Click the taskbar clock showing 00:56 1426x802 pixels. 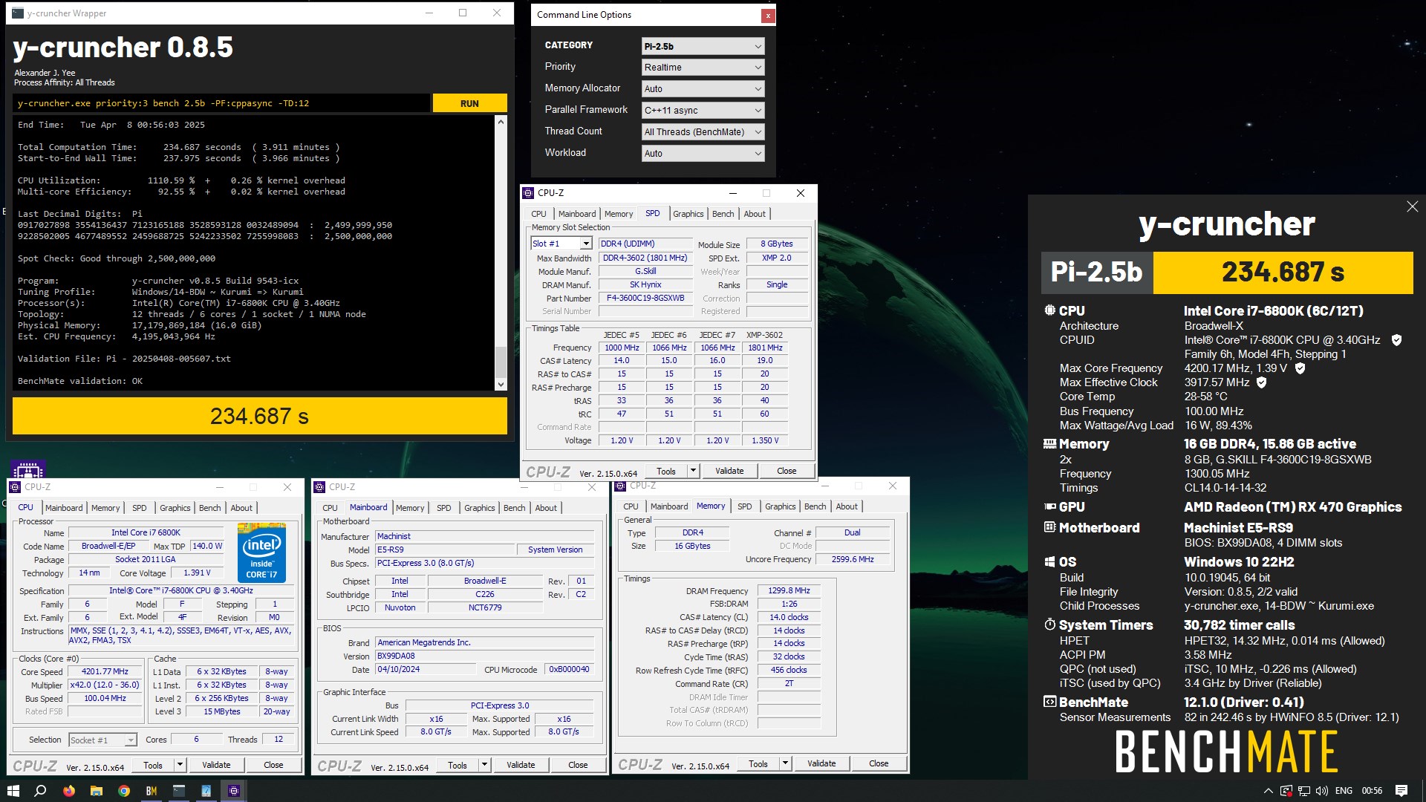pos(1372,791)
